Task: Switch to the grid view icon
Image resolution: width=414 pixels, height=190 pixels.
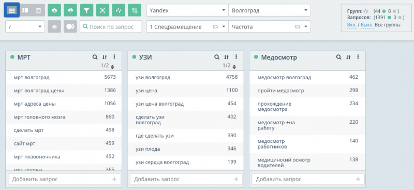Action: [x=12, y=10]
